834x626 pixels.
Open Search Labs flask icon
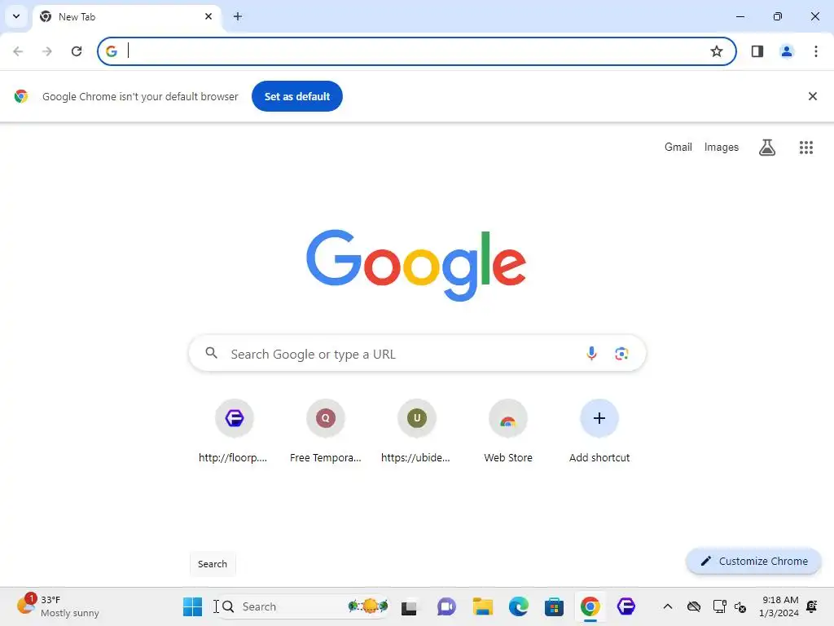[x=767, y=148]
